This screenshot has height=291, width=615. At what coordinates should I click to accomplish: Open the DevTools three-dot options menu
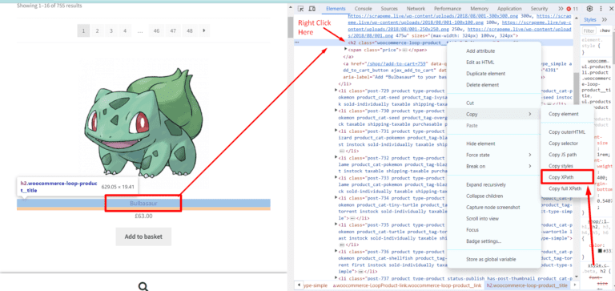pyautogui.click(x=601, y=9)
